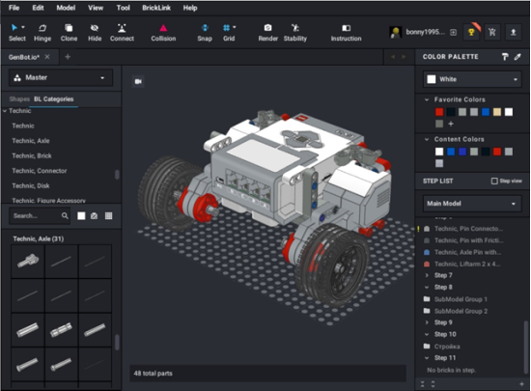Click the Clone tool
This screenshot has width=531, height=391.
coord(69,33)
